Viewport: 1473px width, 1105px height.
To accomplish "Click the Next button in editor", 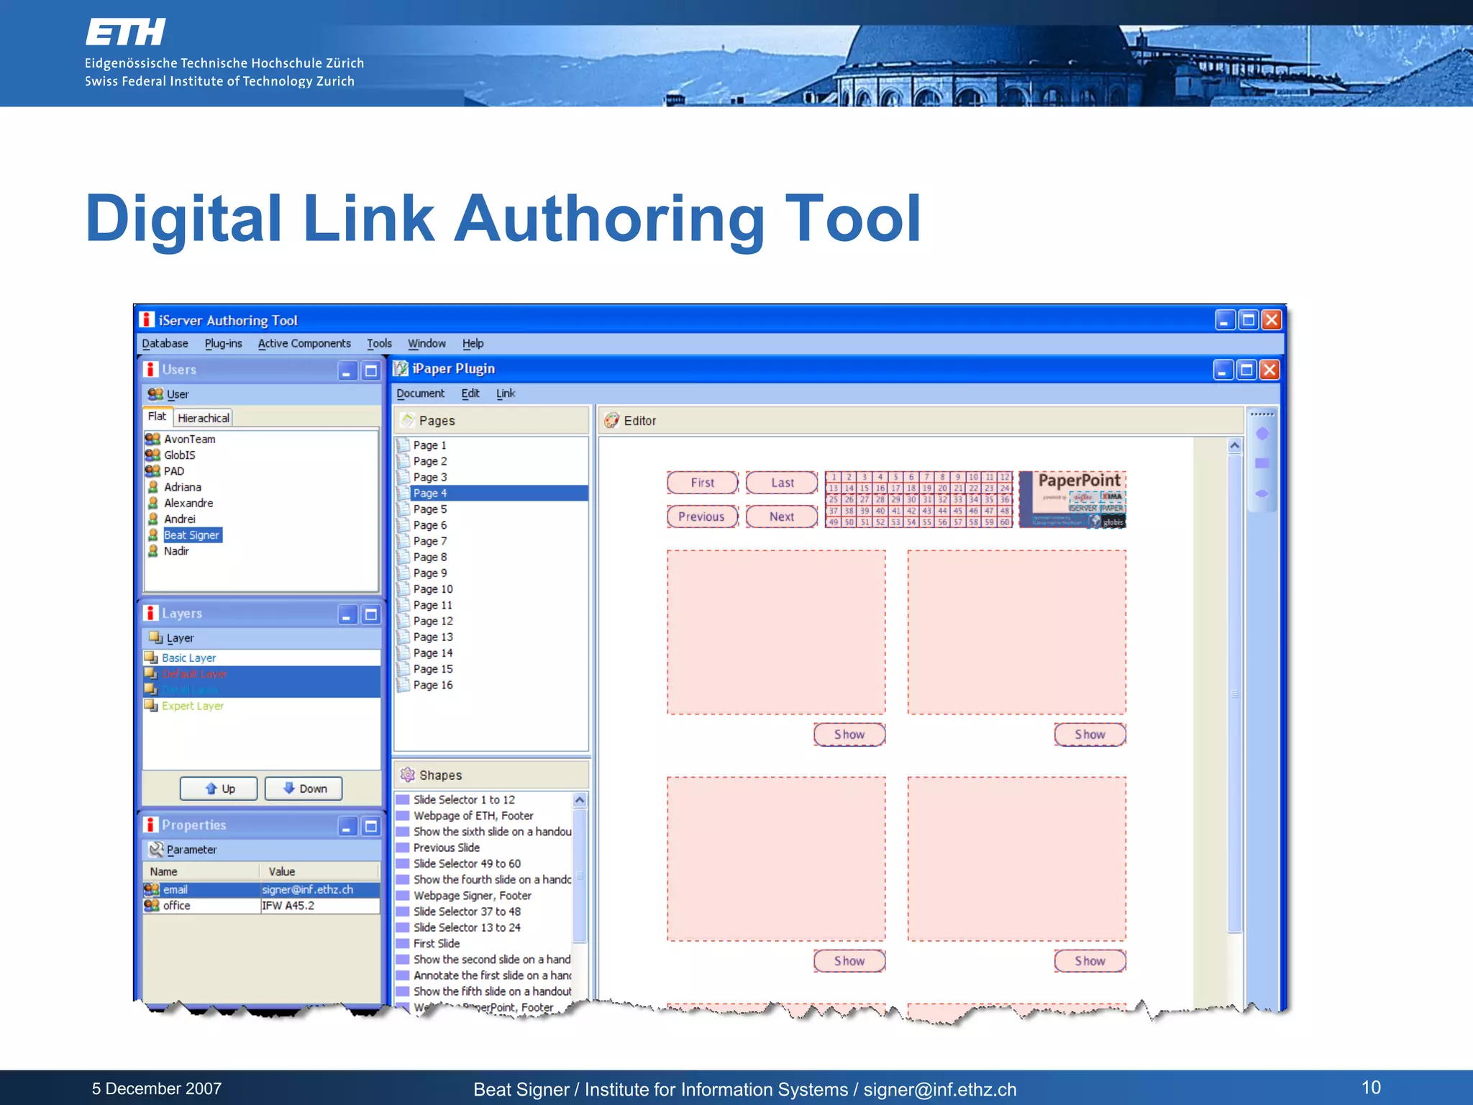I will coord(782,517).
